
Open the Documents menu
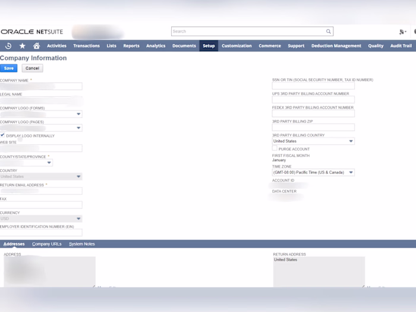tap(184, 46)
